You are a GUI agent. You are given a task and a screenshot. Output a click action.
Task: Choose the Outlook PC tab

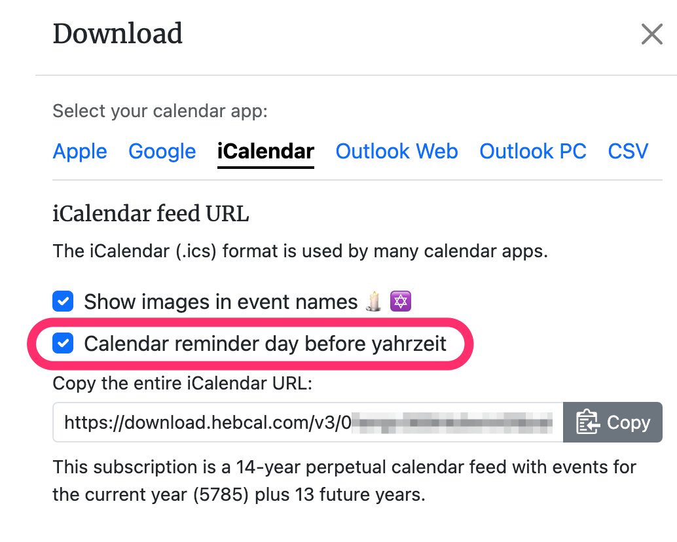coord(533,151)
